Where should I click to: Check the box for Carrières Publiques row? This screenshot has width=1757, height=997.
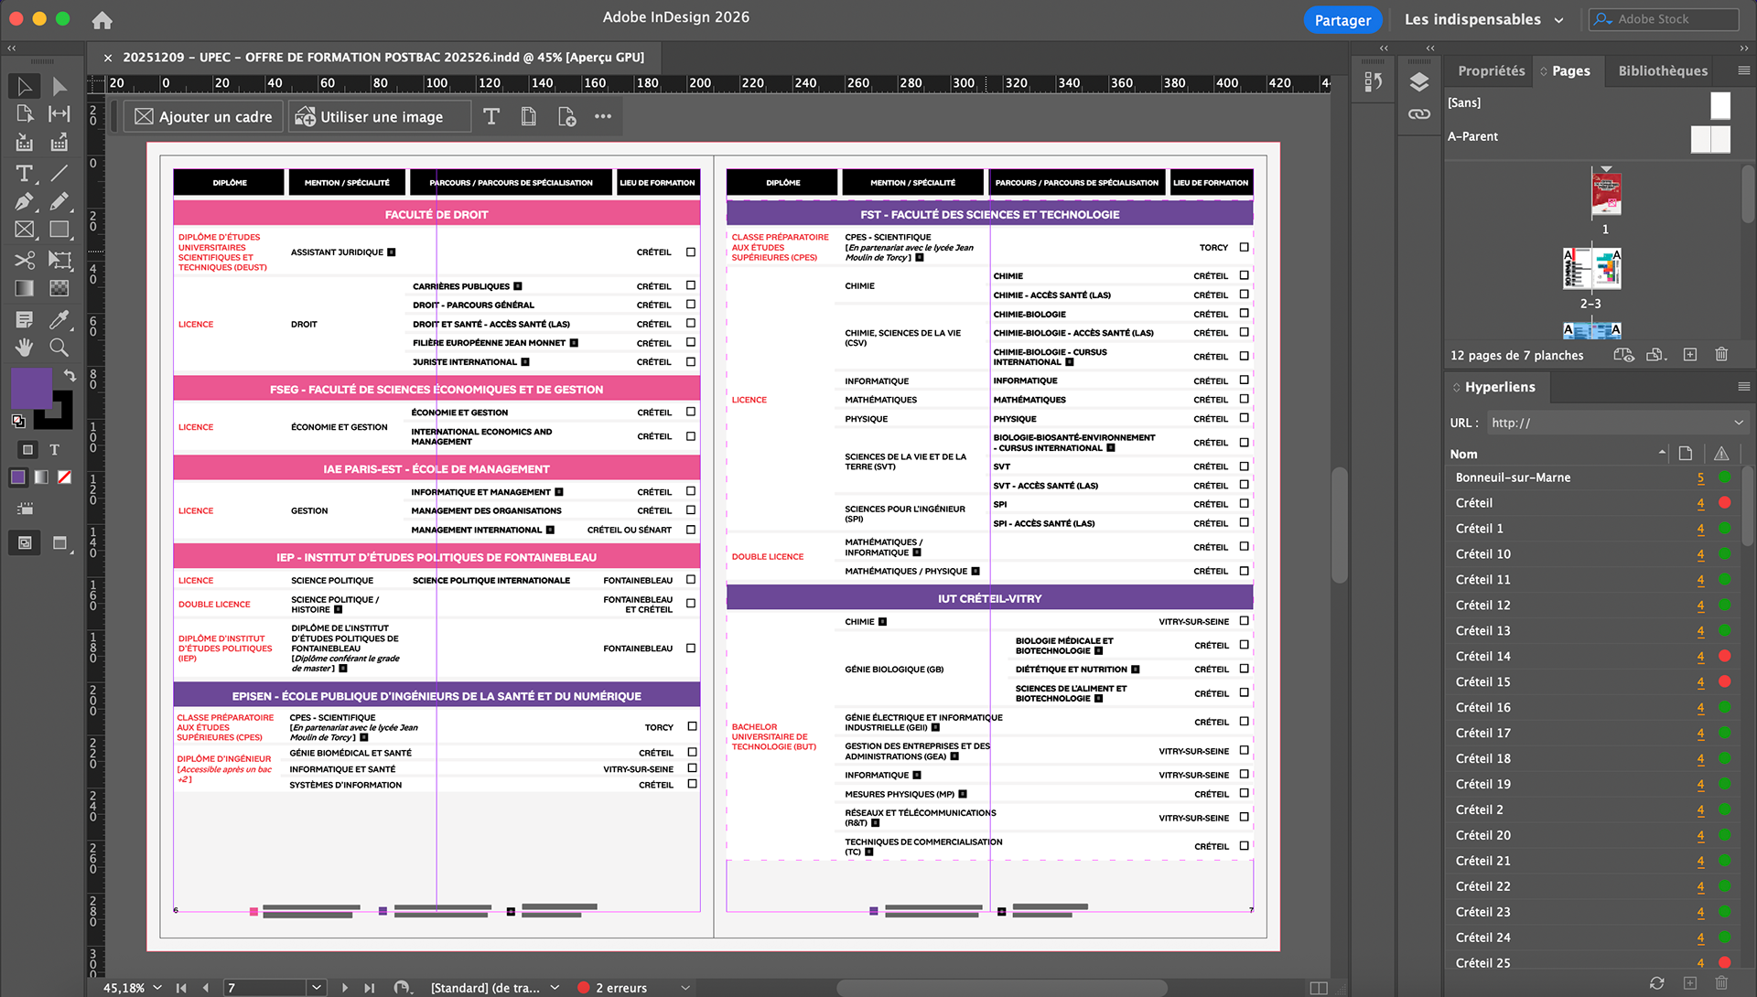pyautogui.click(x=691, y=286)
